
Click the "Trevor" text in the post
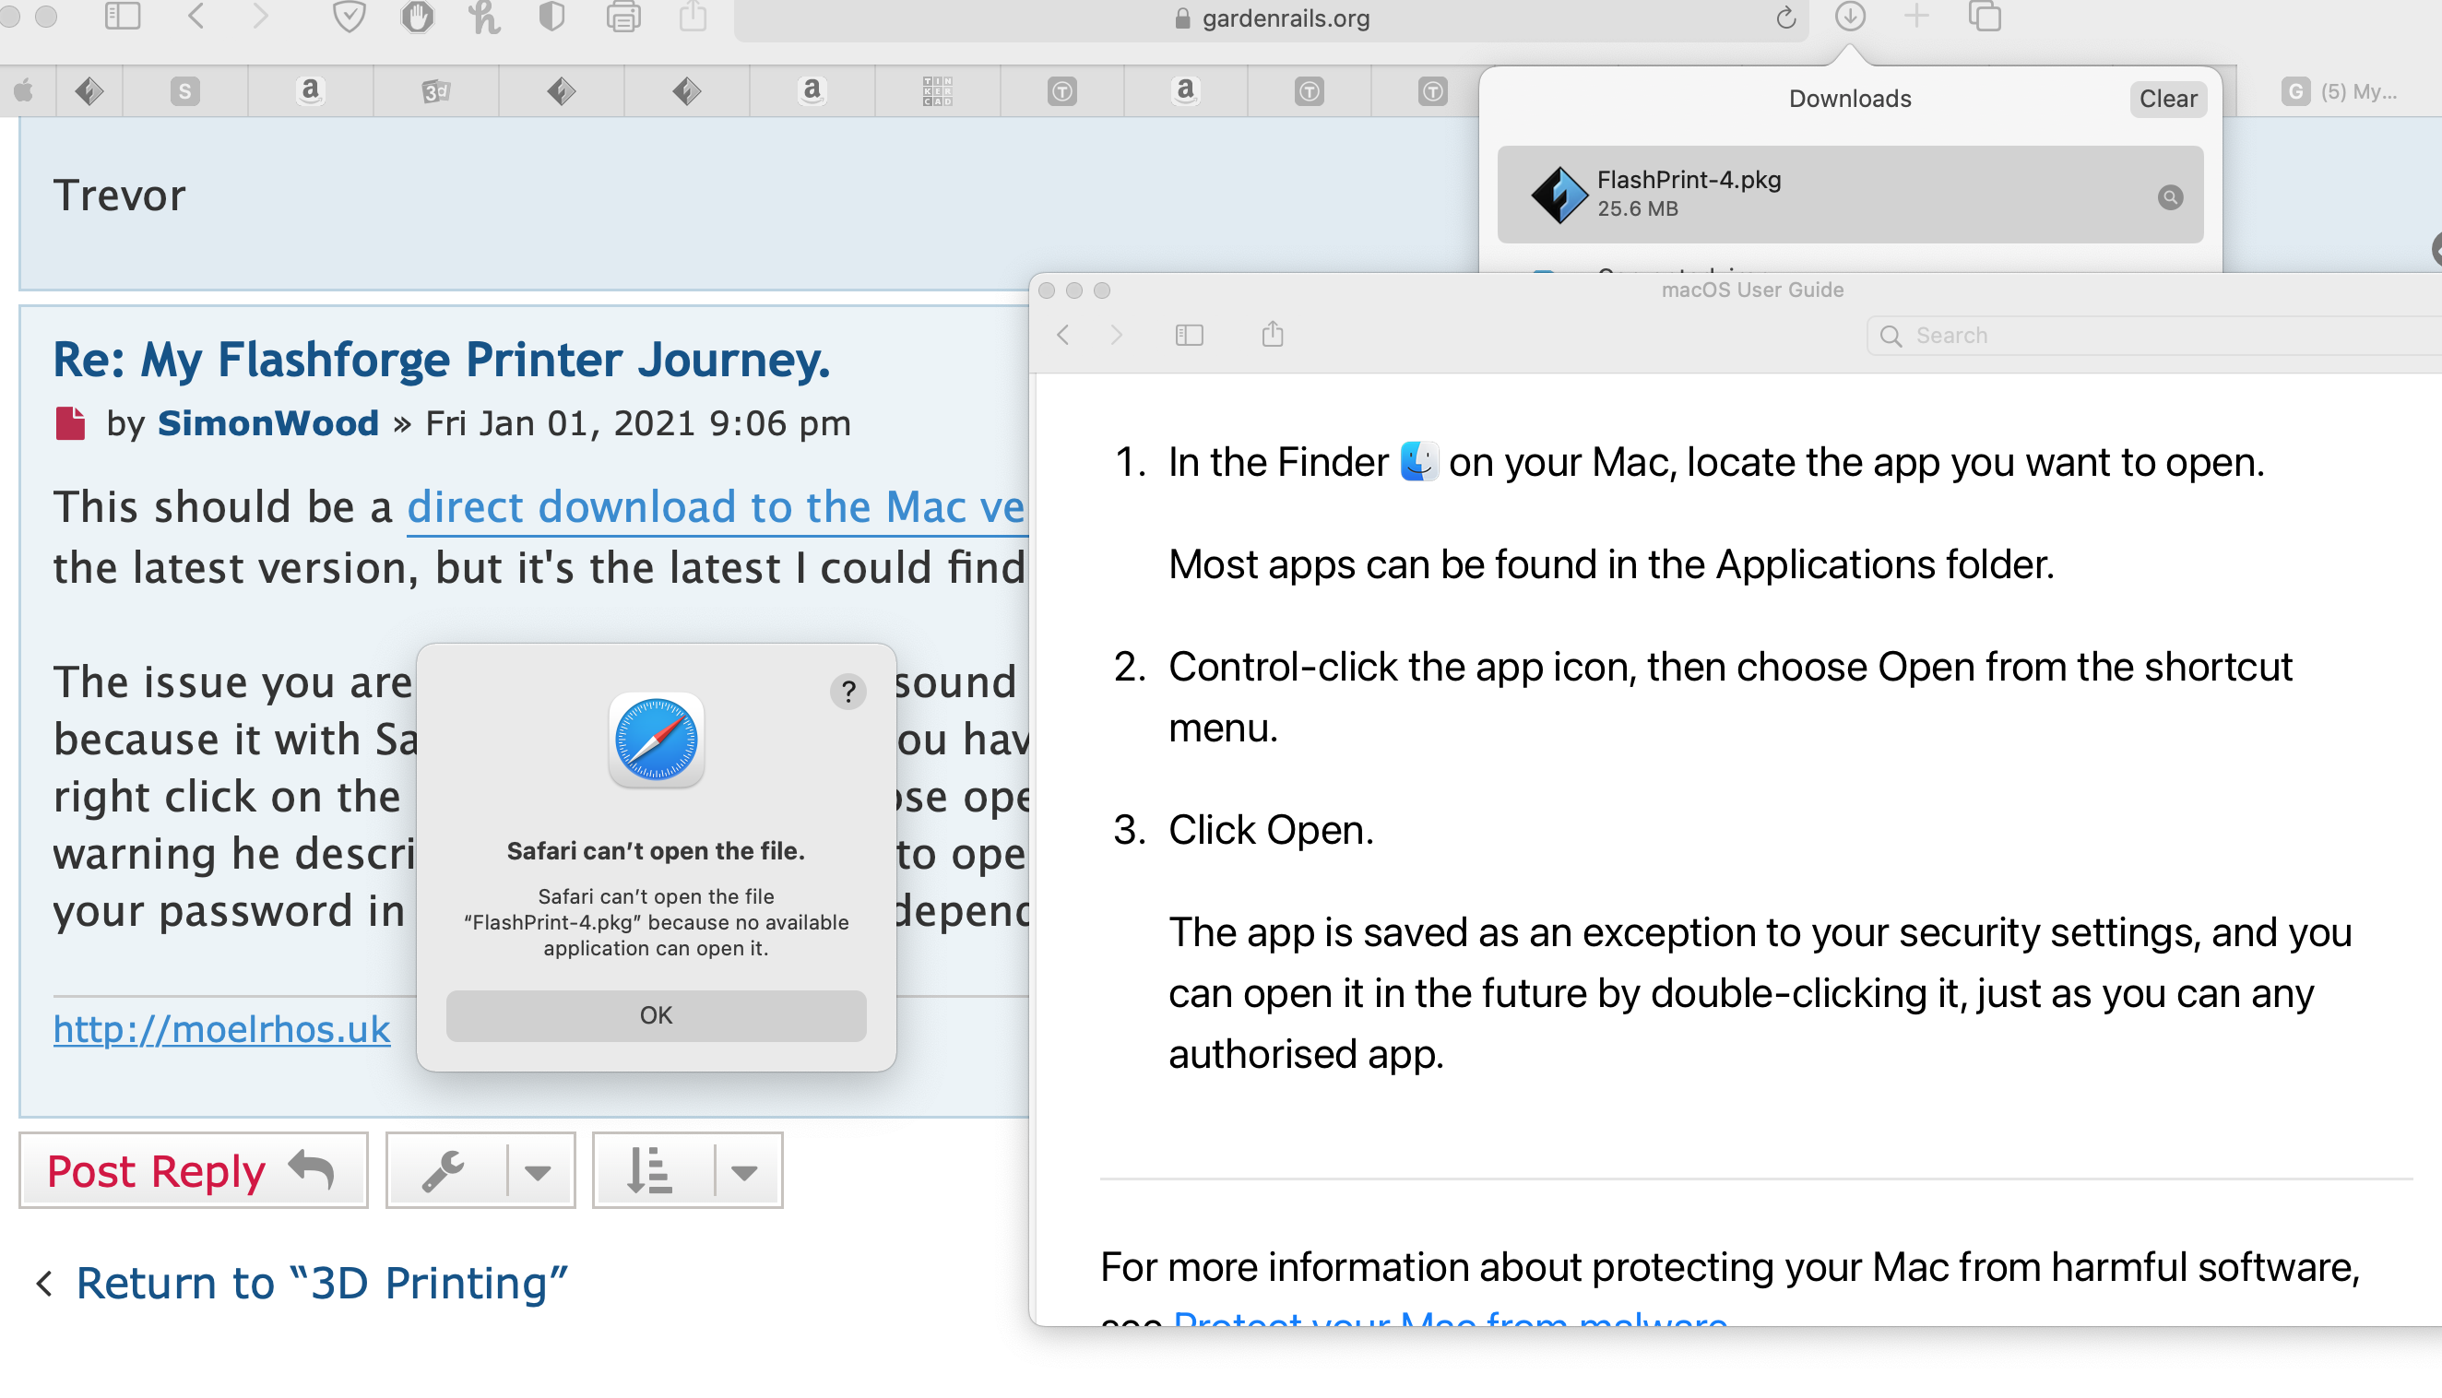point(119,195)
